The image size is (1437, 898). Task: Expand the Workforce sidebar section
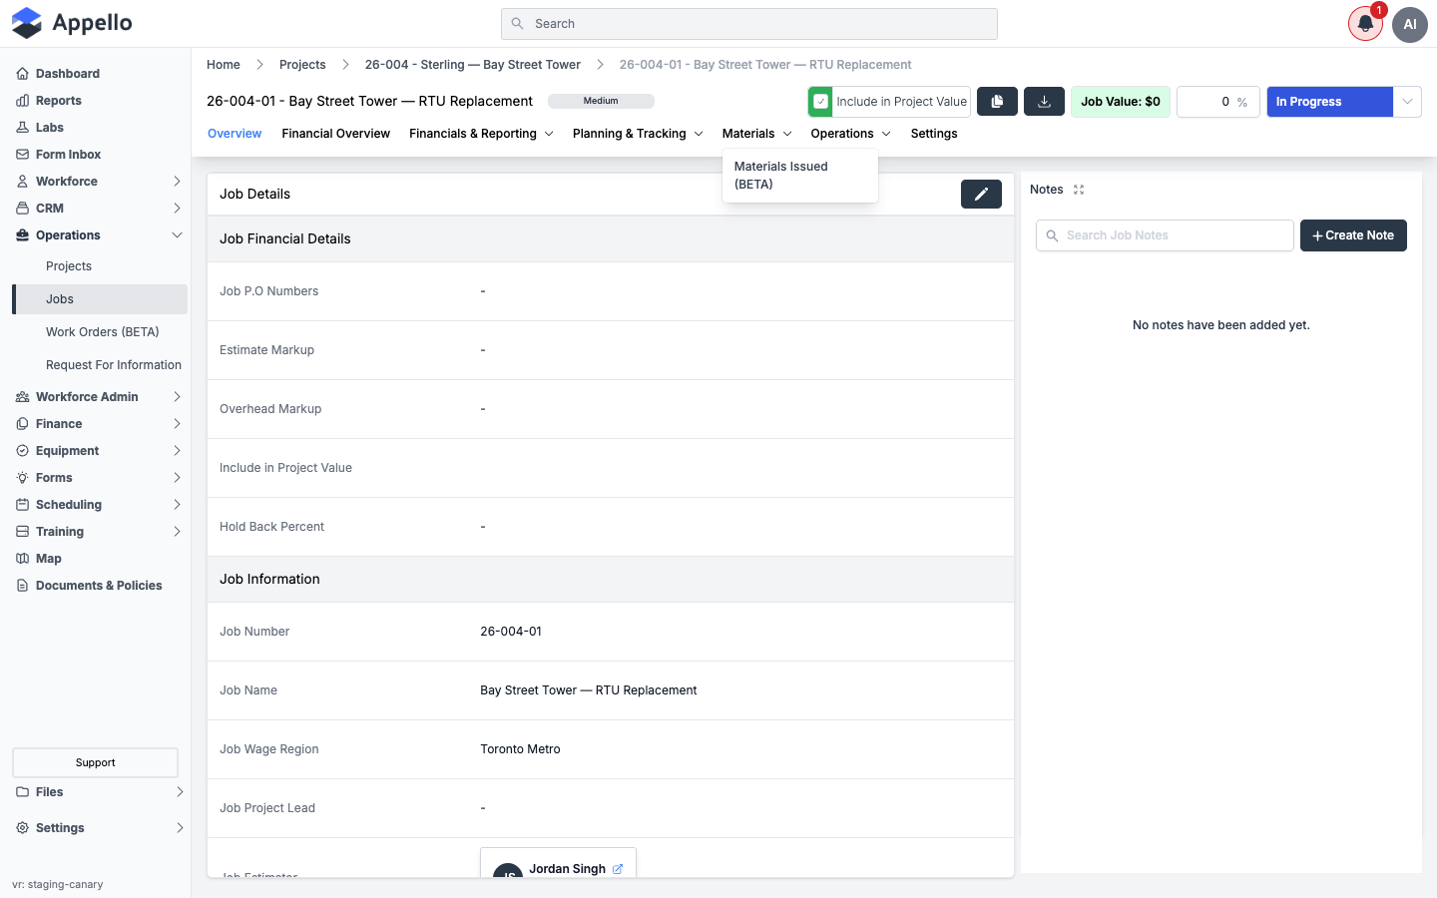pyautogui.click(x=100, y=182)
